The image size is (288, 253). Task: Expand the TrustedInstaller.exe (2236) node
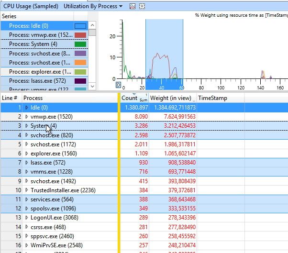(26, 190)
